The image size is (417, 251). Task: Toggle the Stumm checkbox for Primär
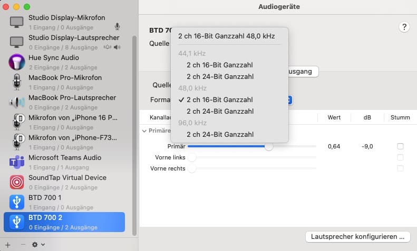[x=400, y=146]
